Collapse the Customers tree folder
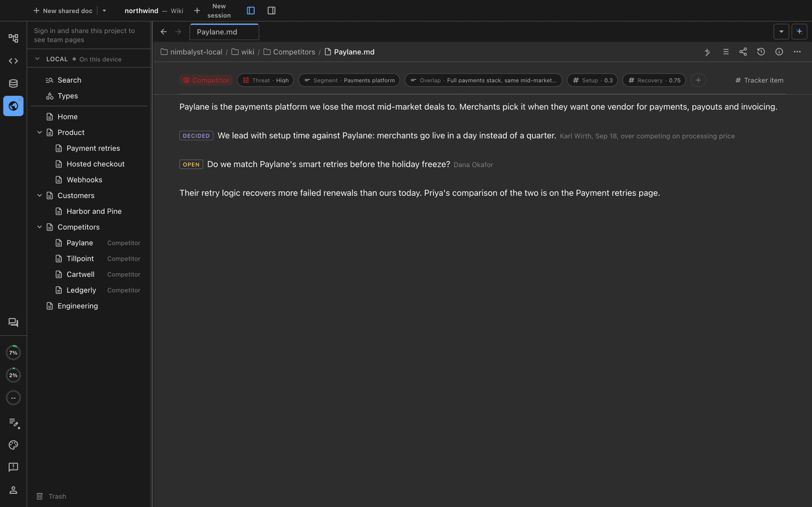812x507 pixels. (x=40, y=195)
